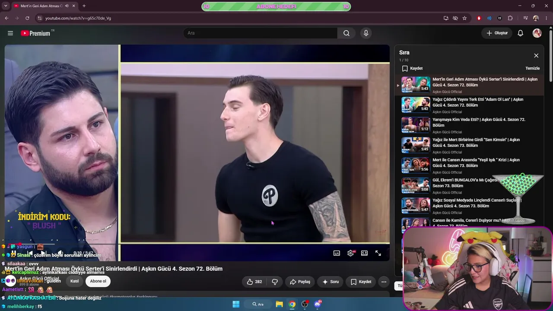Go back to the previous page

click(x=6, y=18)
